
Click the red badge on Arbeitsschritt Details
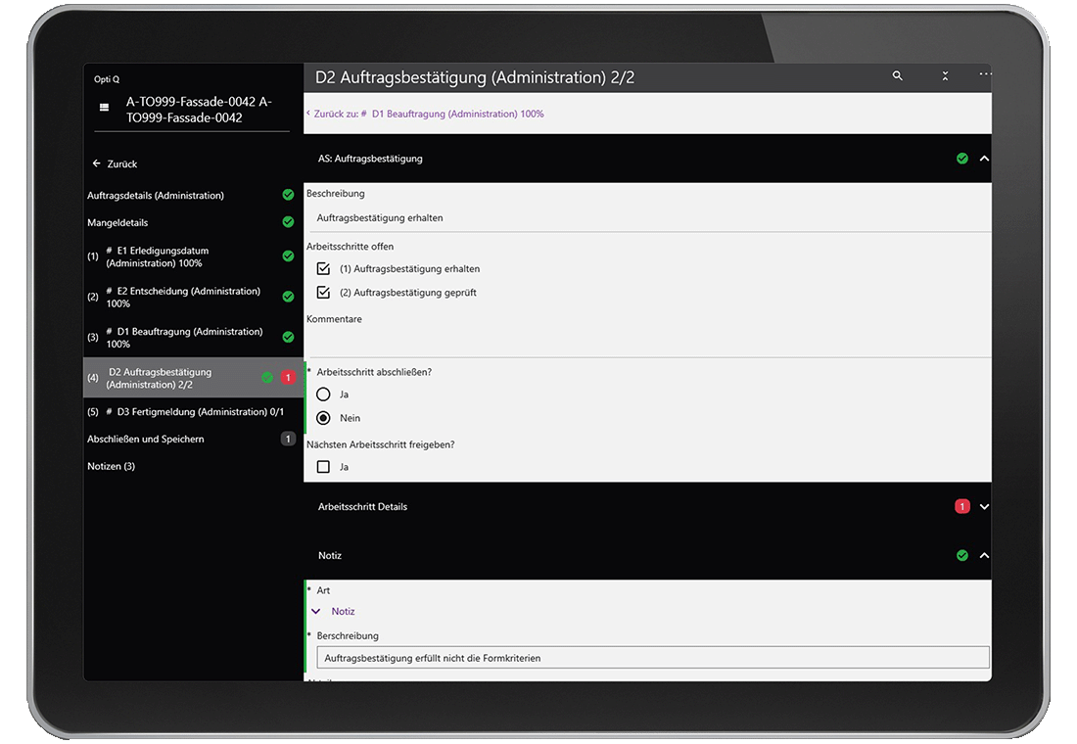pos(961,506)
